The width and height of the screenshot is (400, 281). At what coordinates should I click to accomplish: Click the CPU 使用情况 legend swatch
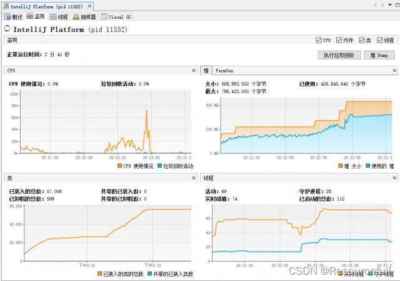pyautogui.click(x=119, y=166)
